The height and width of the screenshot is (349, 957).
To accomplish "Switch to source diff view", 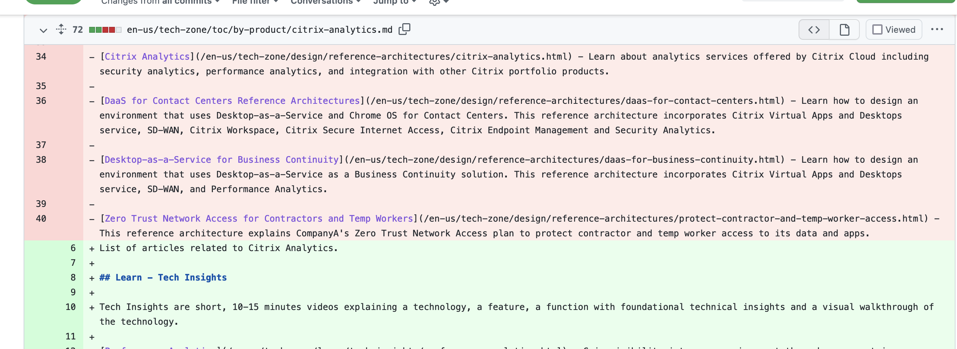I will point(814,30).
